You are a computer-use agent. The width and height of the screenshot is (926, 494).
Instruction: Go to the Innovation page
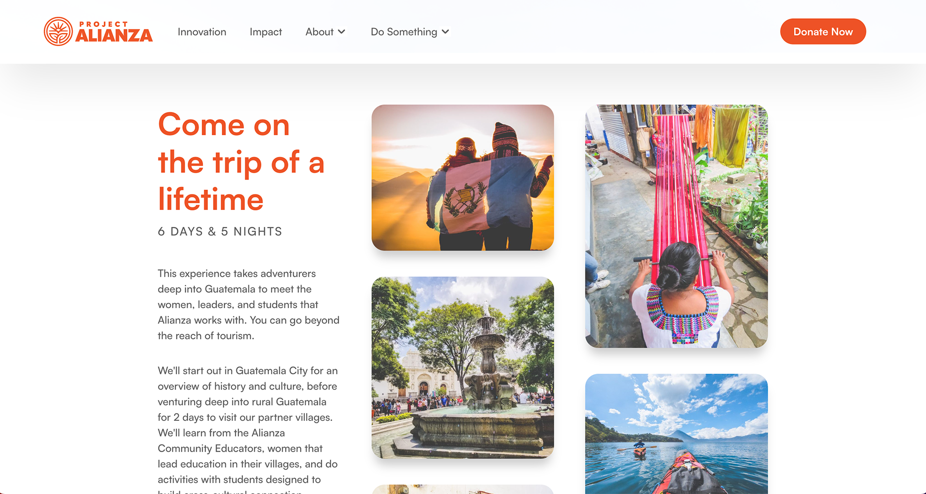202,32
